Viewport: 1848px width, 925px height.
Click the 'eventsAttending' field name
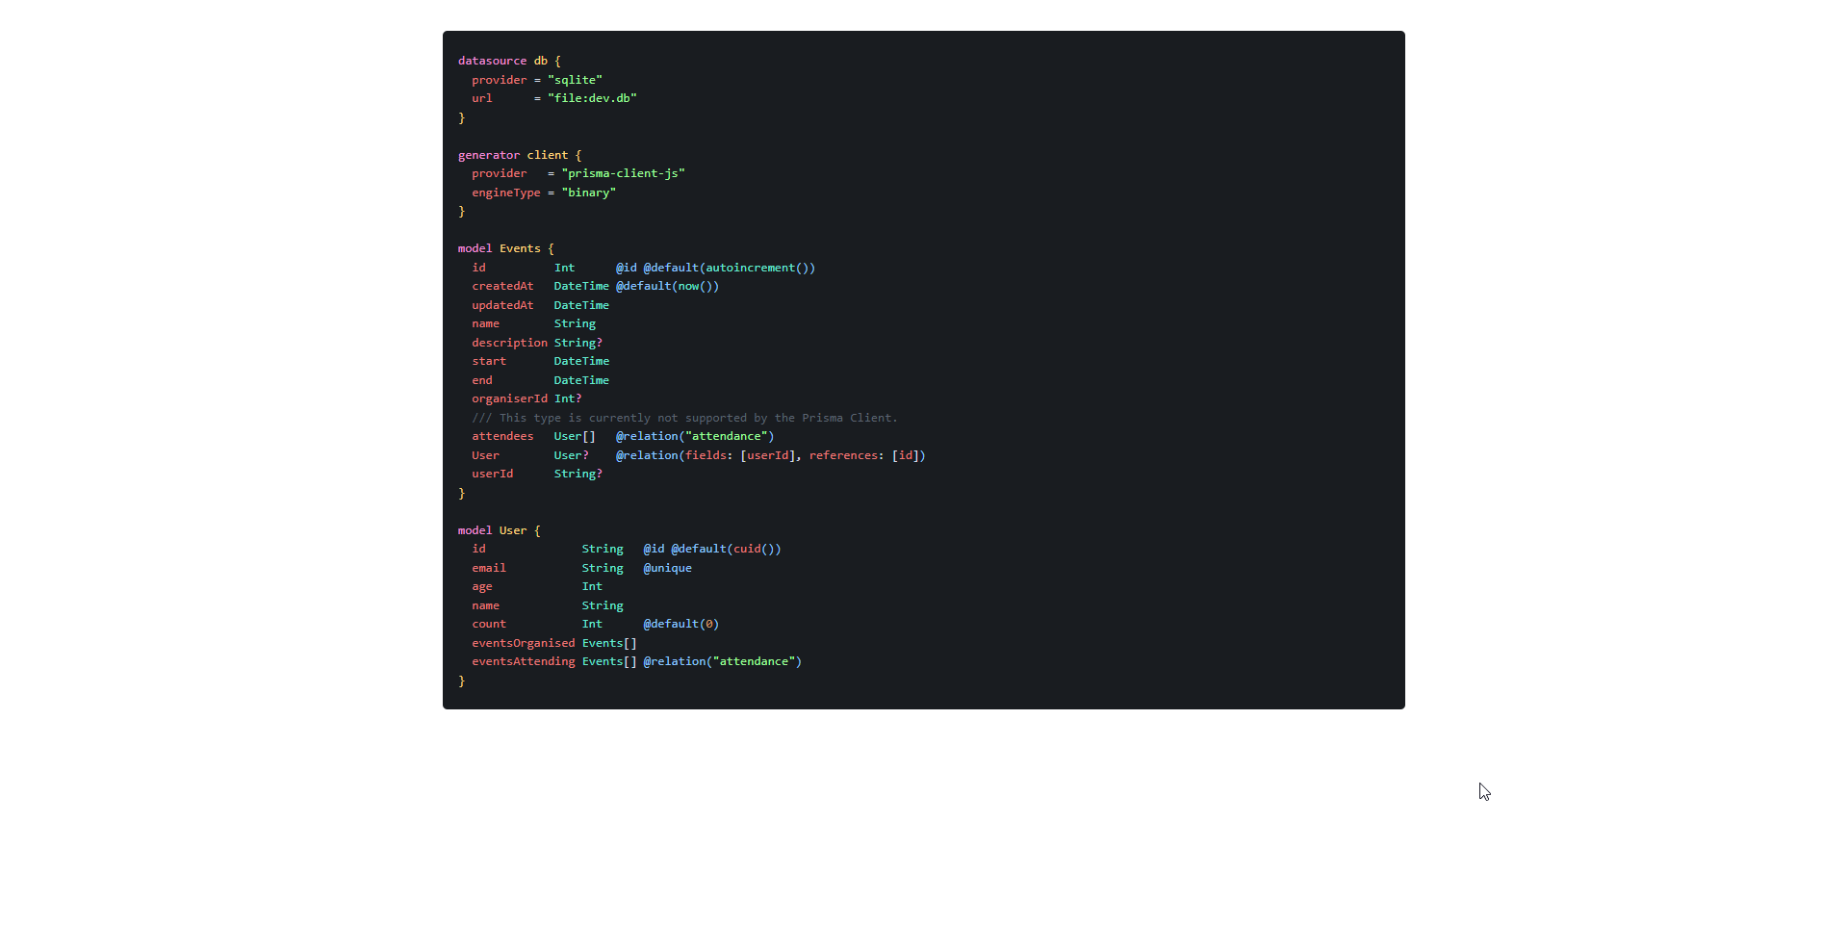pos(524,661)
